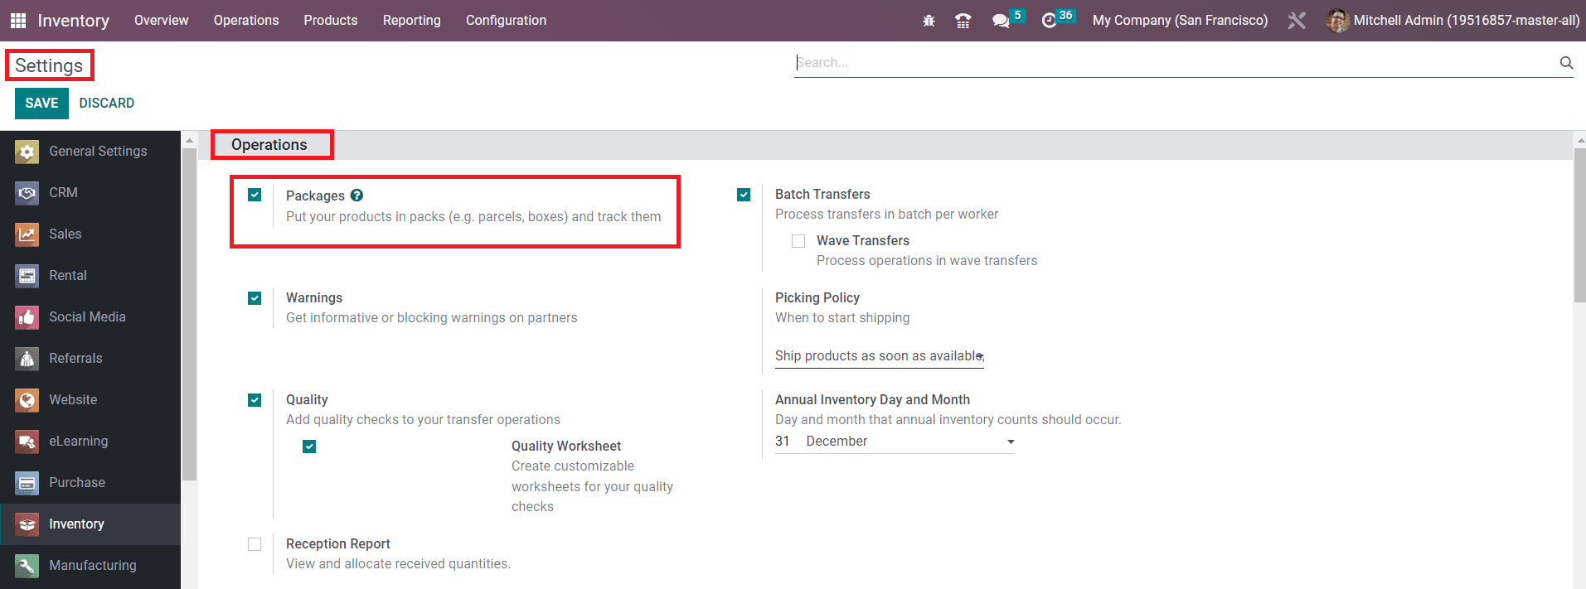Click the Social Media thumbs-up icon
The width and height of the screenshot is (1586, 589).
(x=27, y=317)
